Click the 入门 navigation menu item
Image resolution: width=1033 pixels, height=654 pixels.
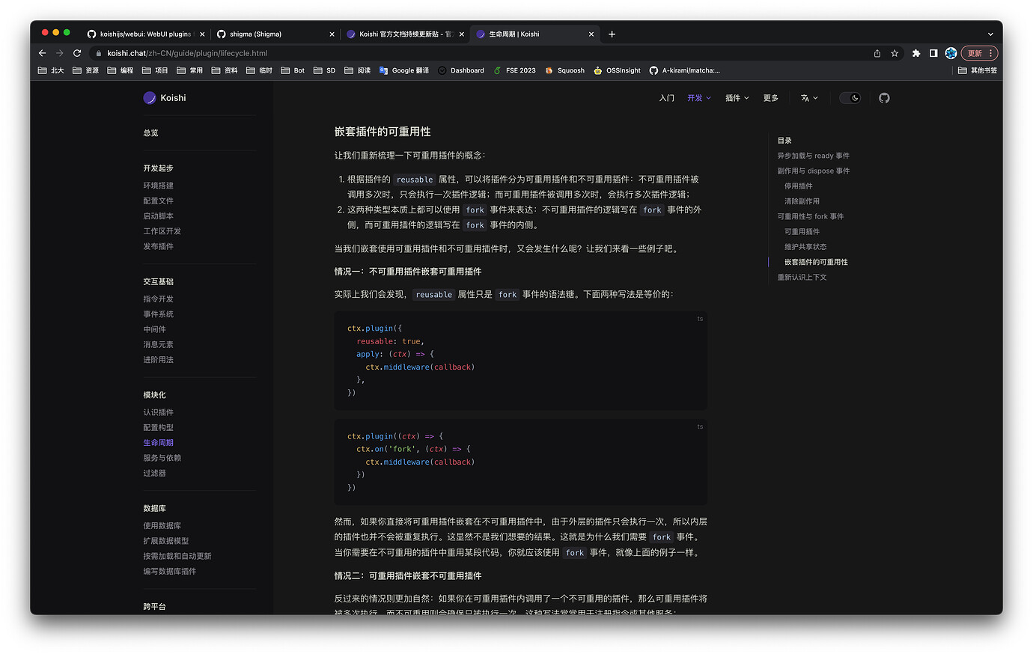666,97
